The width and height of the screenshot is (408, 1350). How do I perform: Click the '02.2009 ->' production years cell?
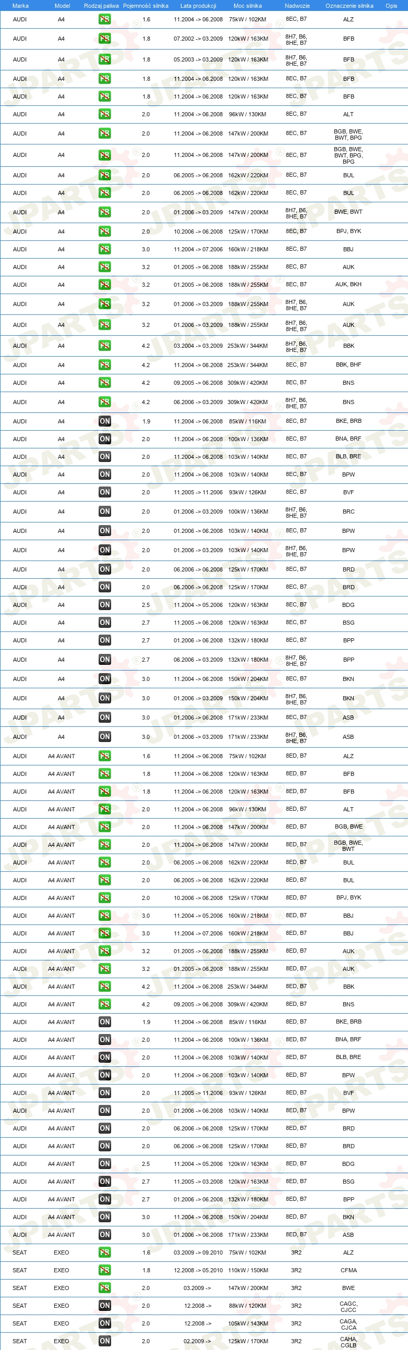click(x=197, y=1341)
